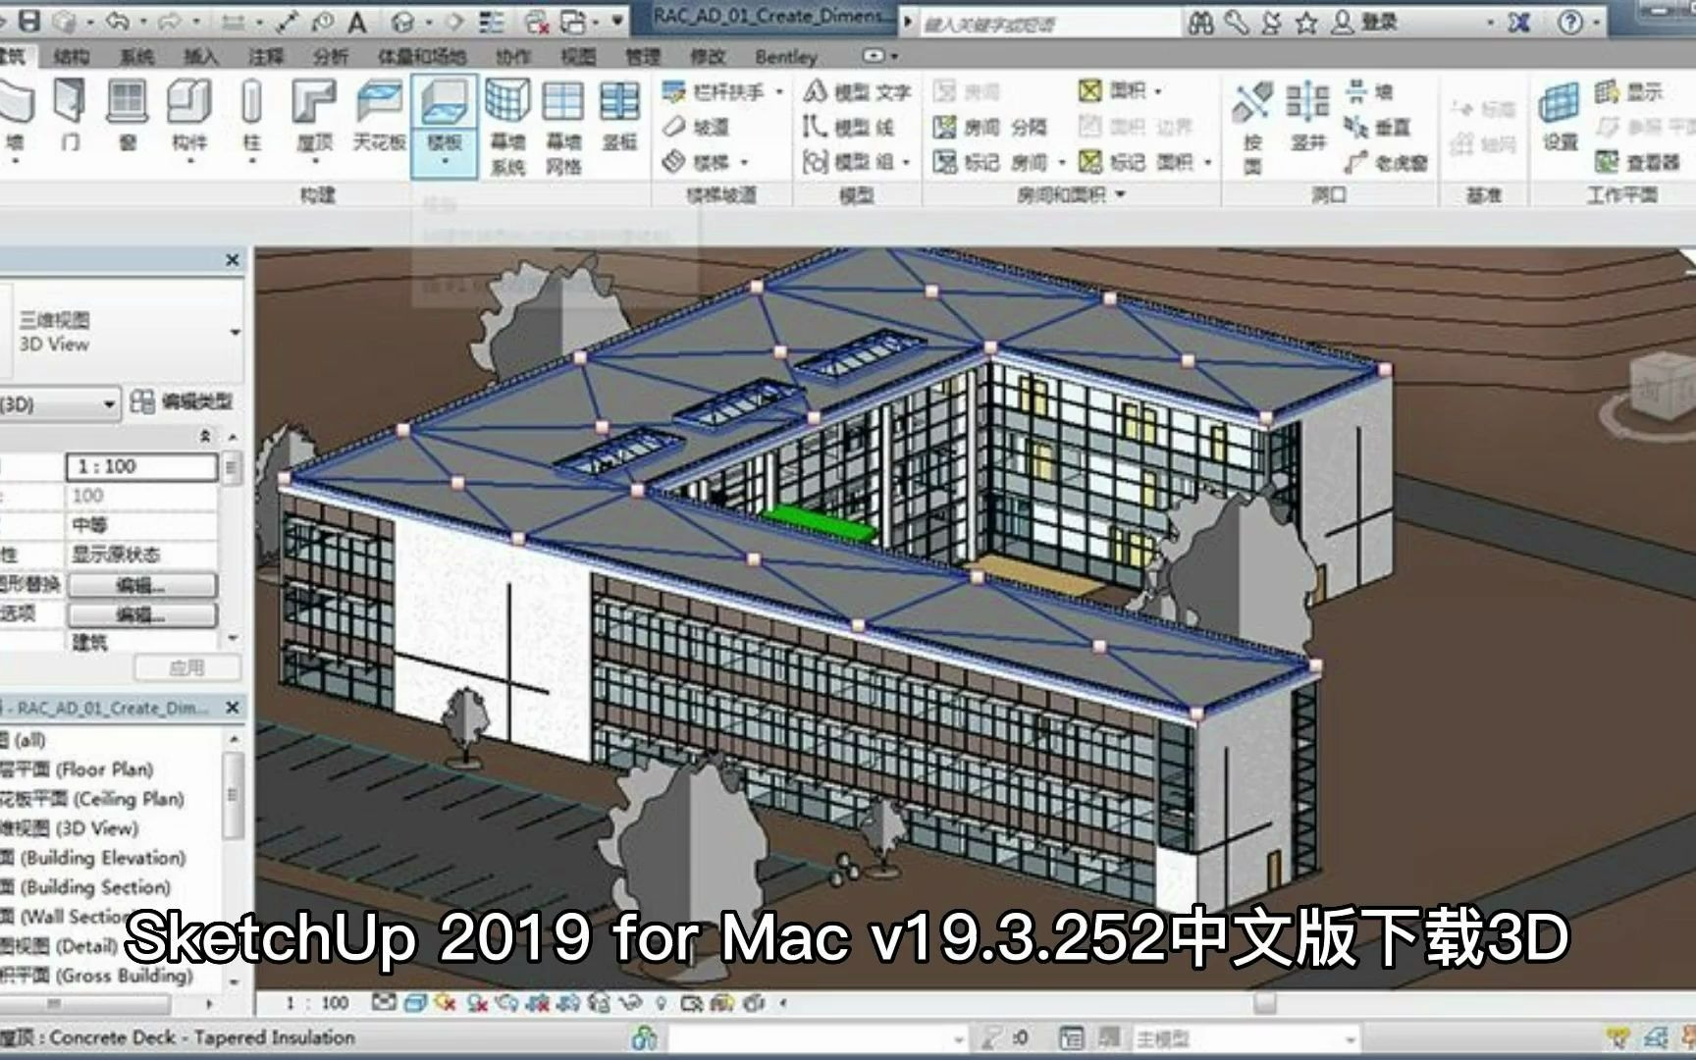Toggle detail level icon in view control bar
Viewport: 1696px width, 1060px height.
tap(384, 1003)
